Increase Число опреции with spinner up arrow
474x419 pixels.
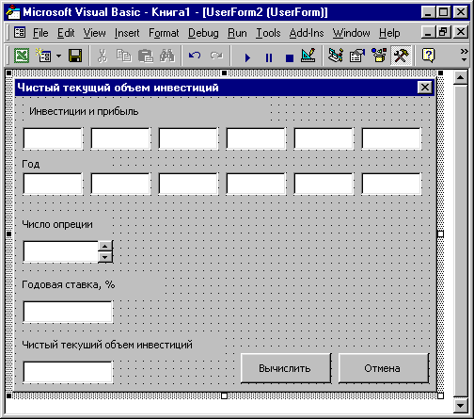(105, 246)
